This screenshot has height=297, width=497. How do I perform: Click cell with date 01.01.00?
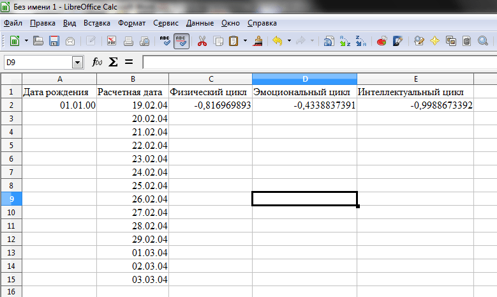pyautogui.click(x=59, y=105)
